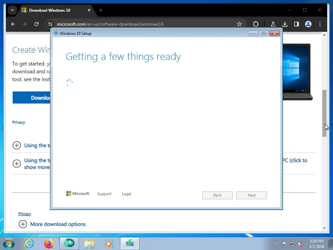Click the browser forward arrow
This screenshot has width=333, height=250.
(25, 24)
